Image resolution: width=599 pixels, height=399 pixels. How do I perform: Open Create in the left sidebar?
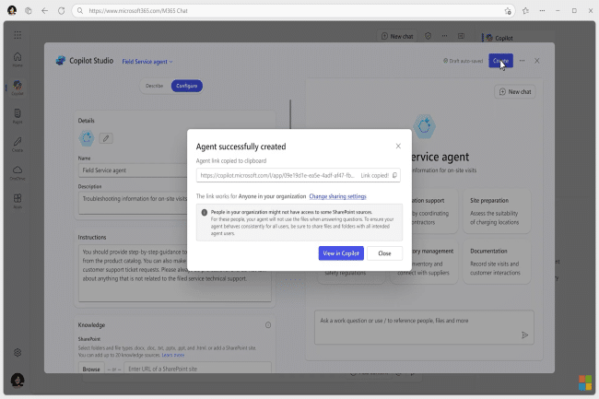[x=18, y=145]
